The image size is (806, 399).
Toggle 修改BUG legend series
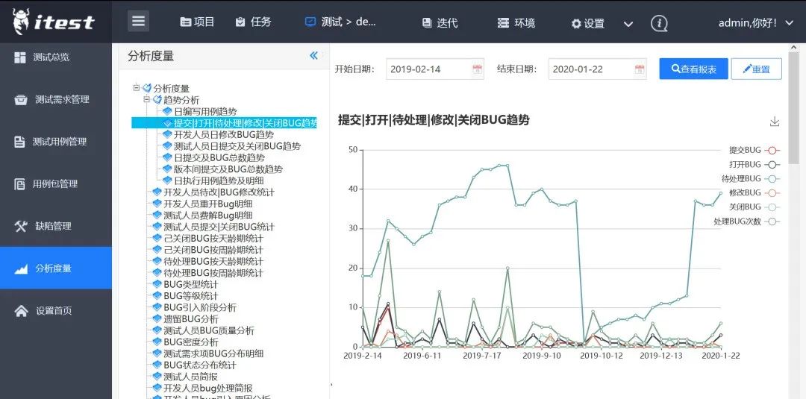754,192
